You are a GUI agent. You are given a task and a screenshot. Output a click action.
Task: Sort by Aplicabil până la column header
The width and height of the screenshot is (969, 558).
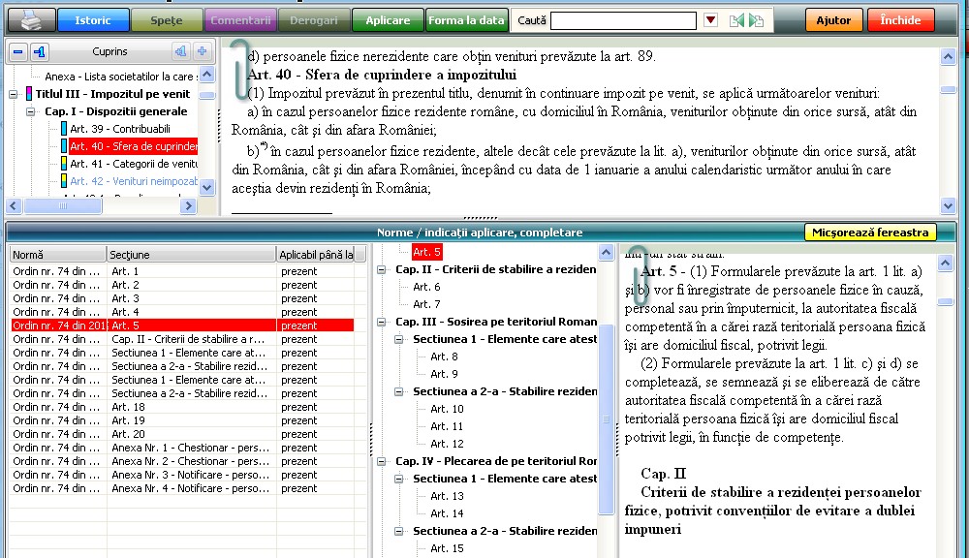pyautogui.click(x=315, y=255)
